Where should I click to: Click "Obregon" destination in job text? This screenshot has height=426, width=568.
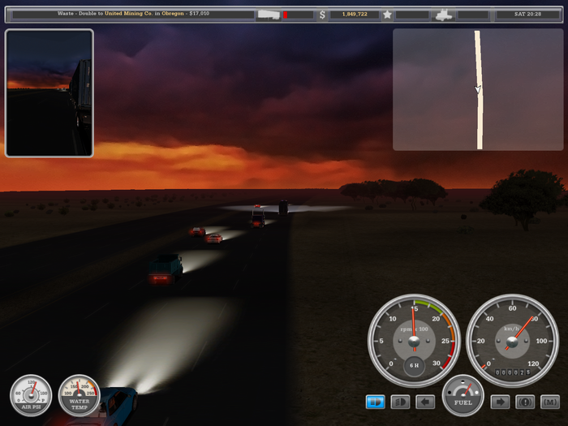click(x=172, y=14)
